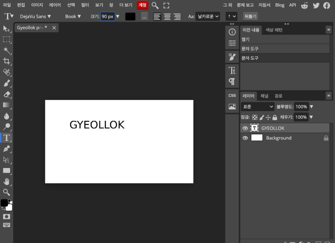The height and width of the screenshot is (243, 335).
Task: Toggle lock position icon
Action: tap(268, 117)
